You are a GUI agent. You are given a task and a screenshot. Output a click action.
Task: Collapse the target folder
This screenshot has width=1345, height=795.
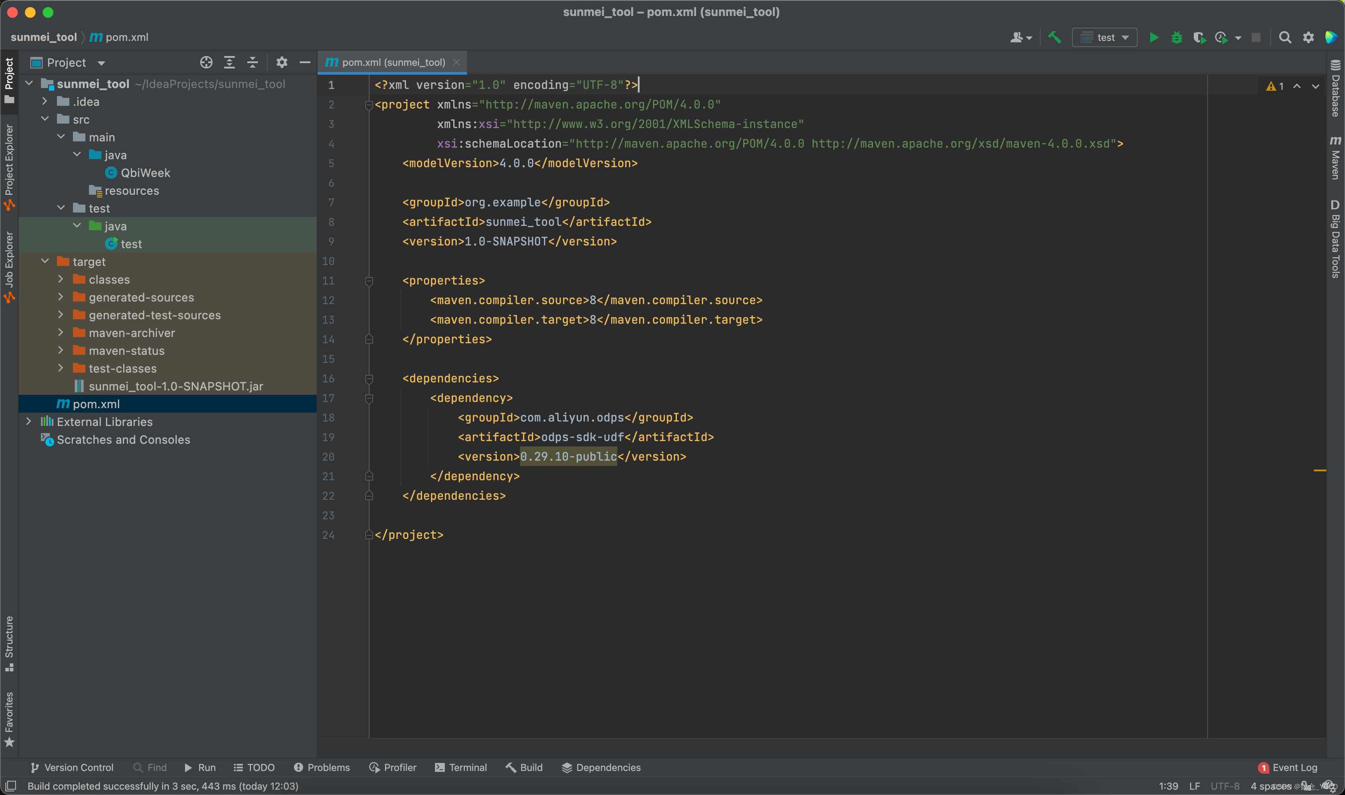[x=45, y=261]
